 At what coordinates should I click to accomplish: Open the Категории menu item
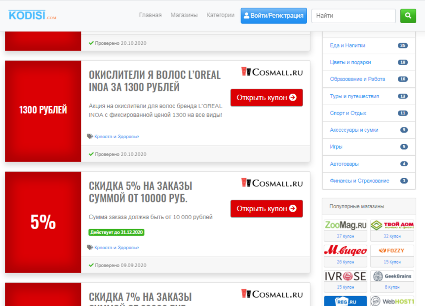pyautogui.click(x=220, y=15)
